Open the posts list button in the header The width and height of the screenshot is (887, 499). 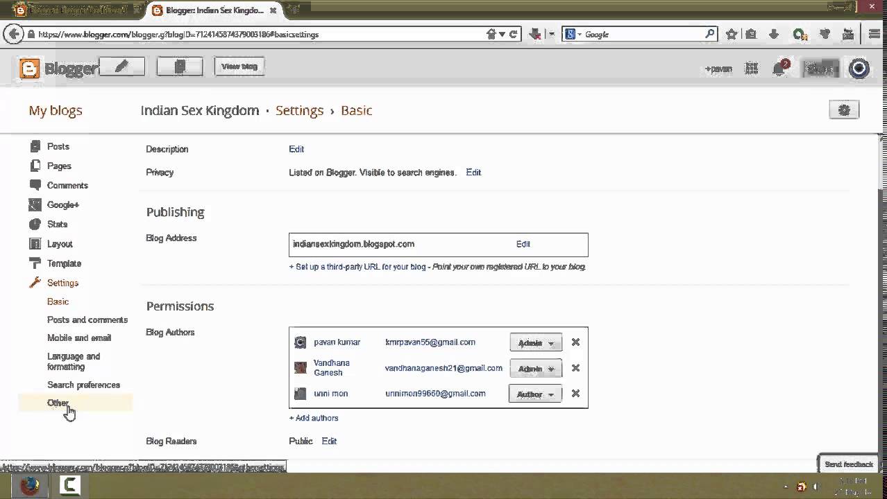pos(180,67)
